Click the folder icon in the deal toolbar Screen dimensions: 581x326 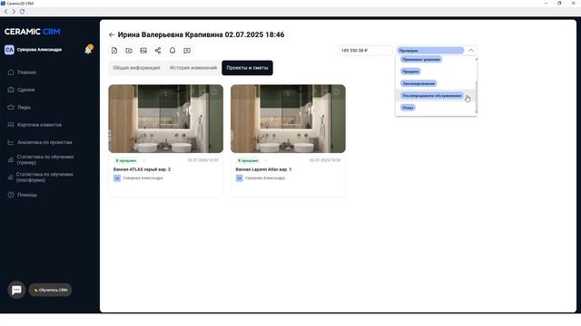(x=129, y=51)
